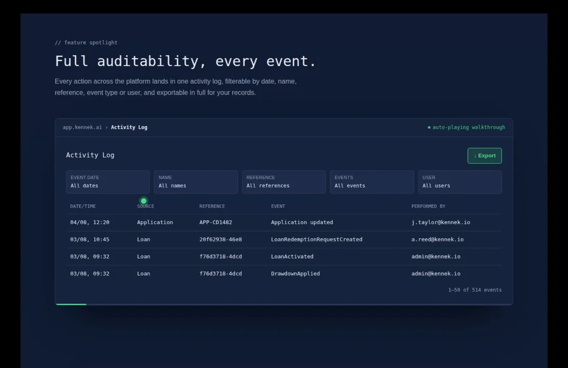Click j.taylor@kennek.io user cell
Image resolution: width=568 pixels, height=368 pixels.
(x=440, y=222)
